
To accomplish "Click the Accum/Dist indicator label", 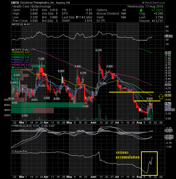I will [x=20, y=151].
